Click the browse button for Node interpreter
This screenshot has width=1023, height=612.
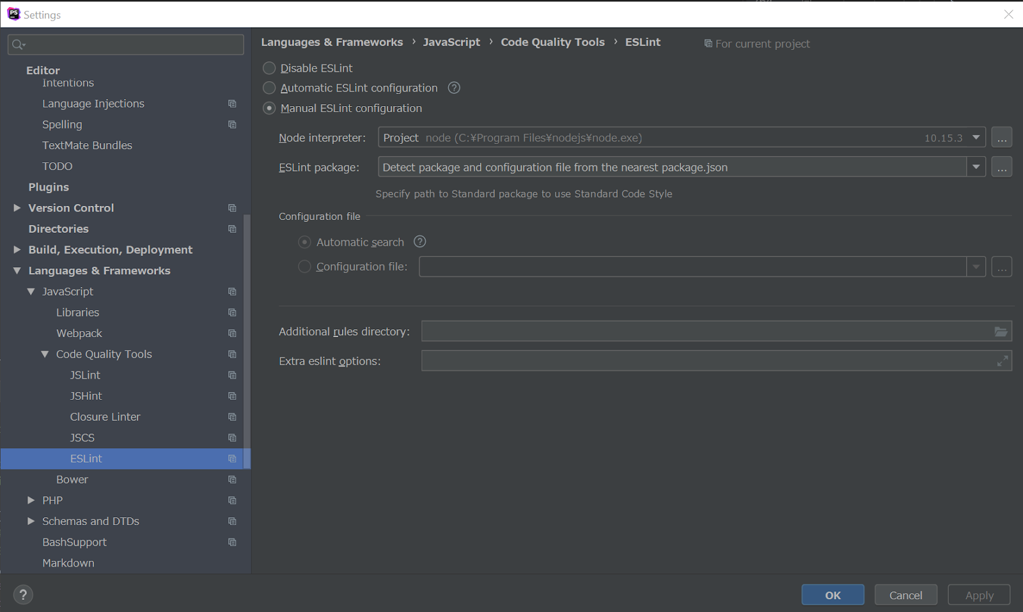point(1002,137)
